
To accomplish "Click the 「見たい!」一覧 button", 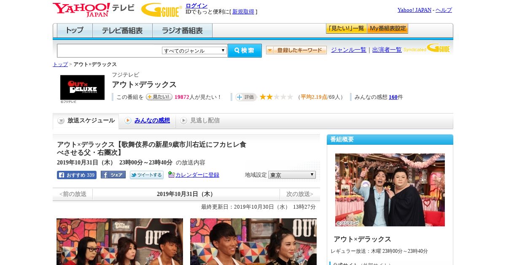I will tap(347, 29).
